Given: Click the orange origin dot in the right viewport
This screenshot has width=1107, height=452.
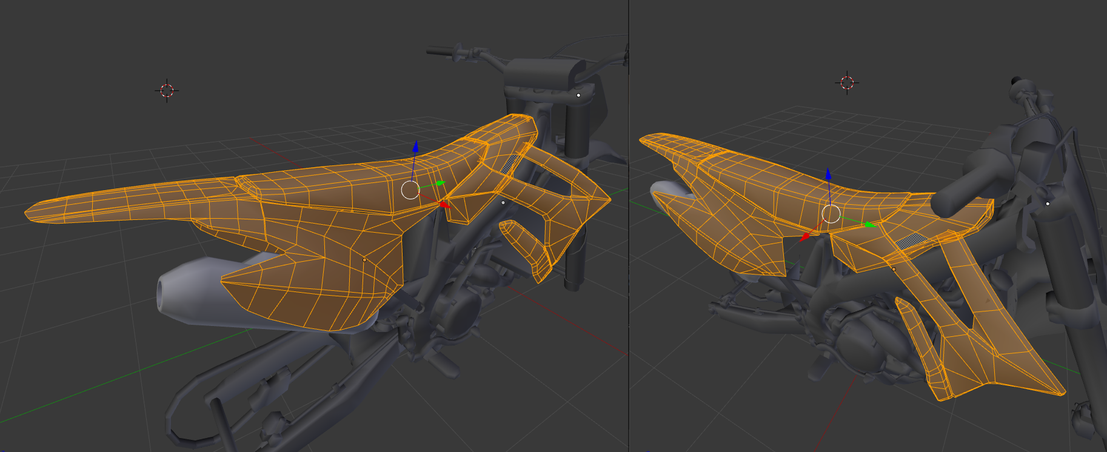Looking at the screenshot, I should (x=894, y=269).
